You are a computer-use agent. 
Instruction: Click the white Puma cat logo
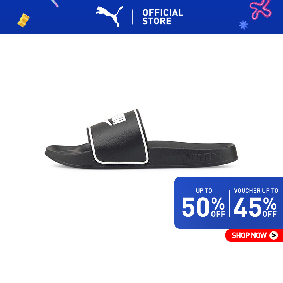coord(109,17)
